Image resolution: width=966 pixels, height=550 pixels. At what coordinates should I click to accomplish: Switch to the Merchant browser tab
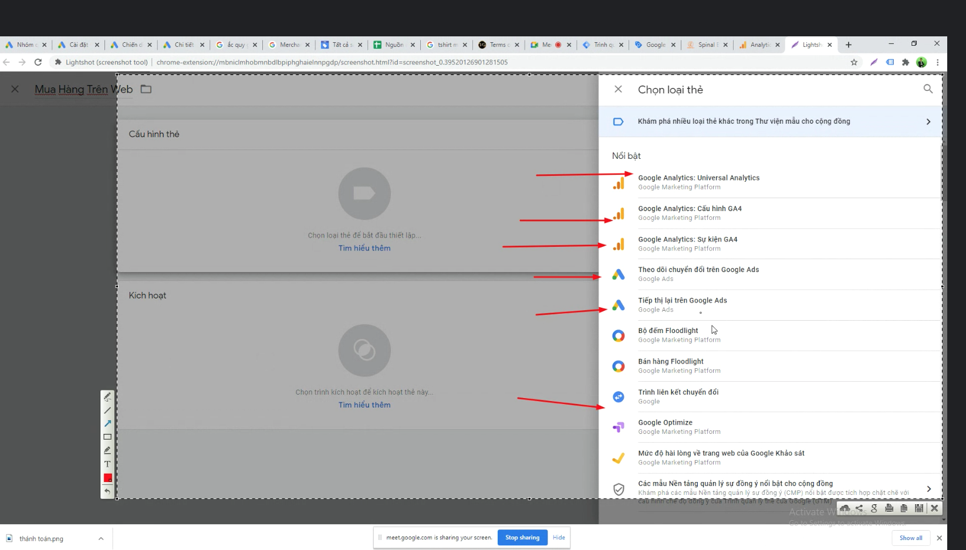point(289,45)
